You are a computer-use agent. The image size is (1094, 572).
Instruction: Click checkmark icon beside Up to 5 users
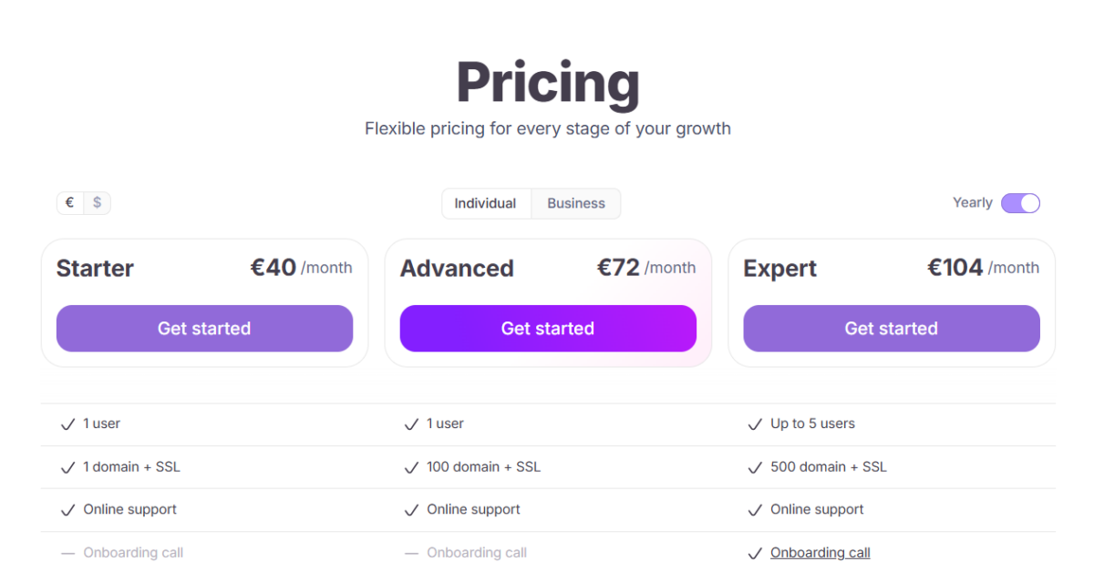coord(755,424)
